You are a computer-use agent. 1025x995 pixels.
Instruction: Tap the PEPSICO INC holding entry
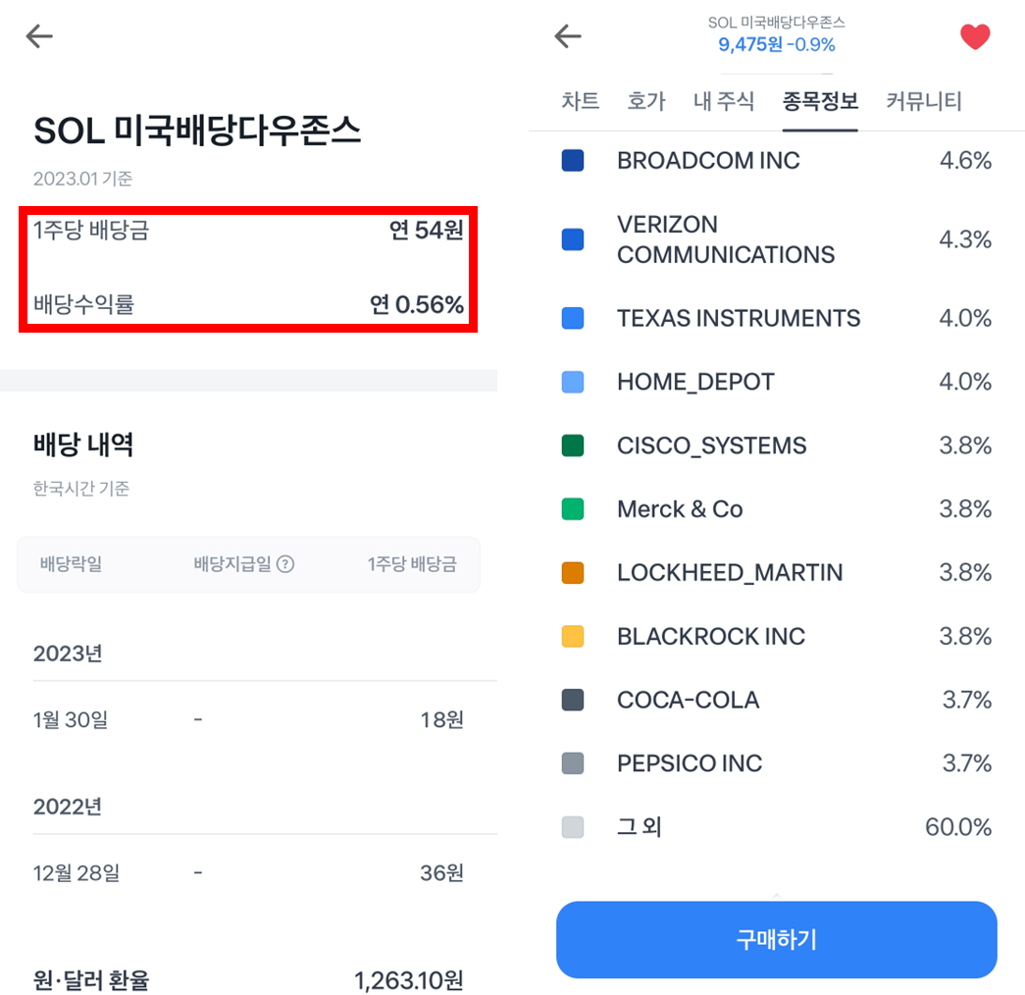pos(692,762)
